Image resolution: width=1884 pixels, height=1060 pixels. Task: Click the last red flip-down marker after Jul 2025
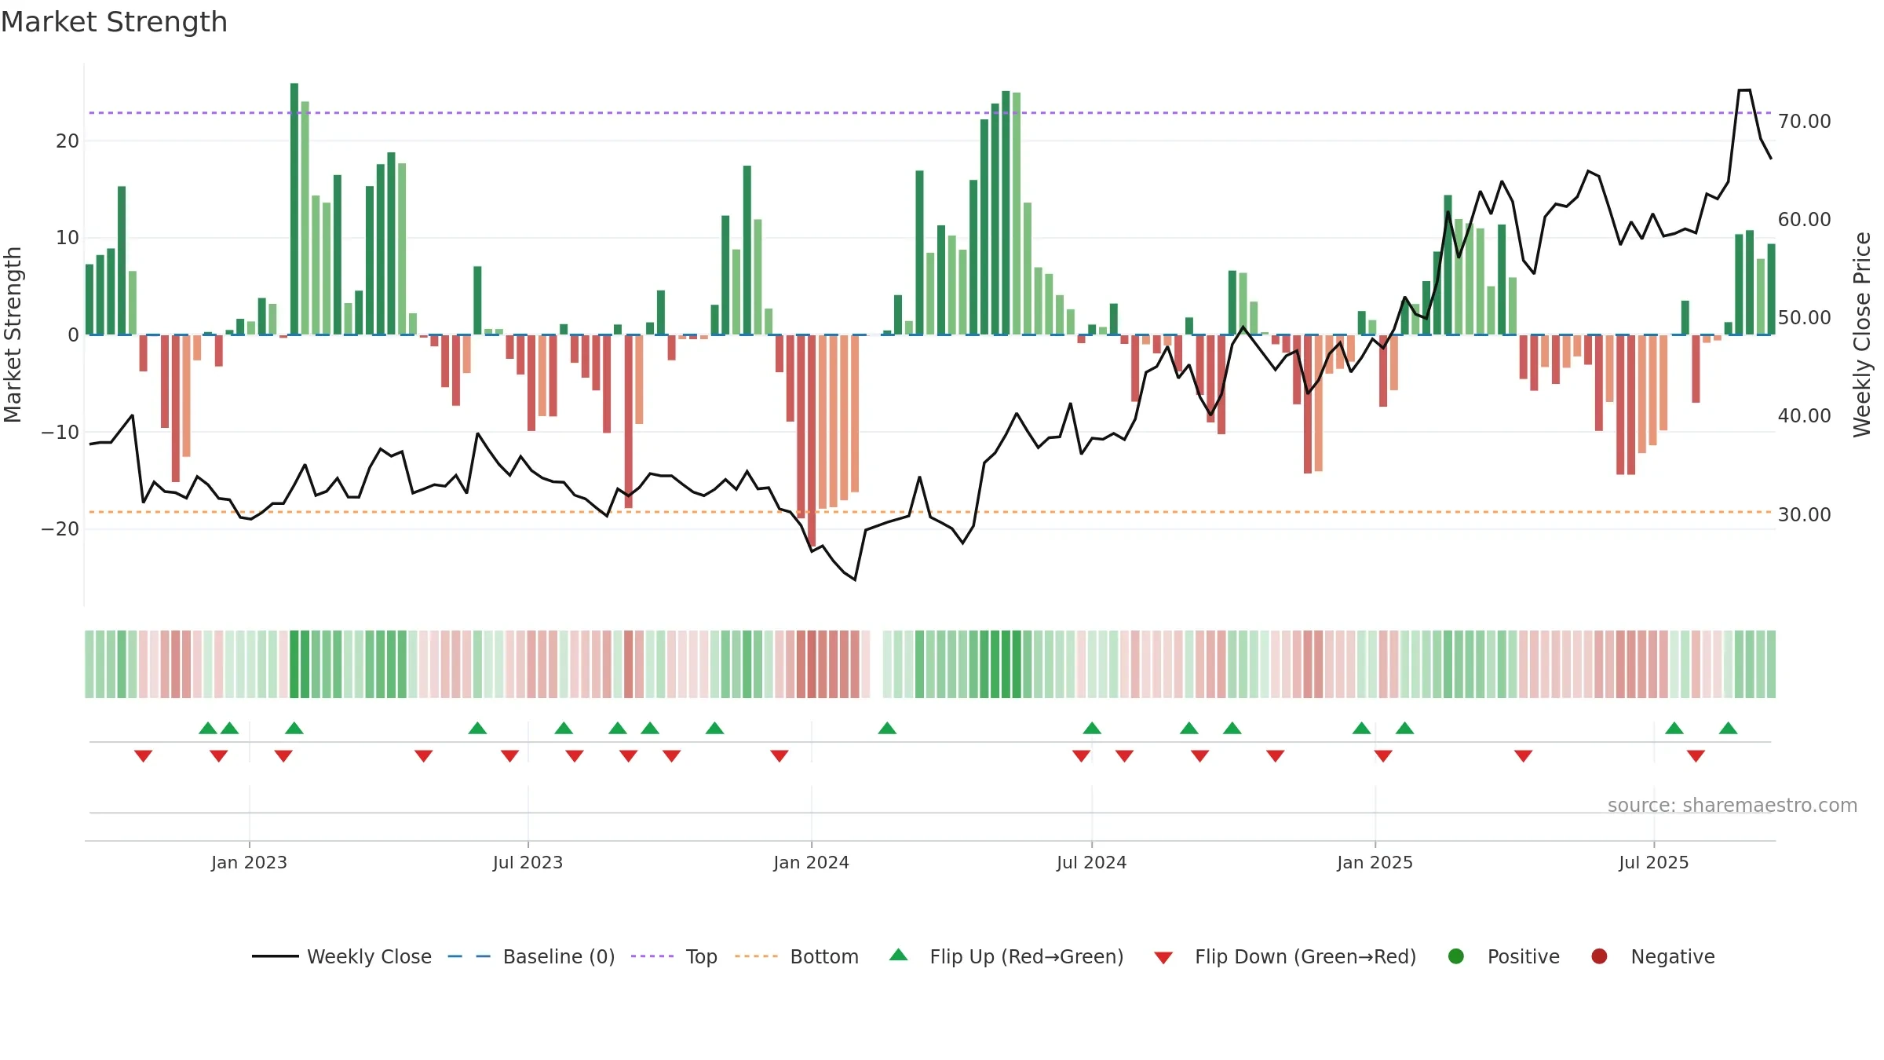1696,756
